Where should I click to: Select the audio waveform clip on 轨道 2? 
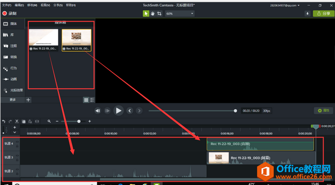[113, 171]
